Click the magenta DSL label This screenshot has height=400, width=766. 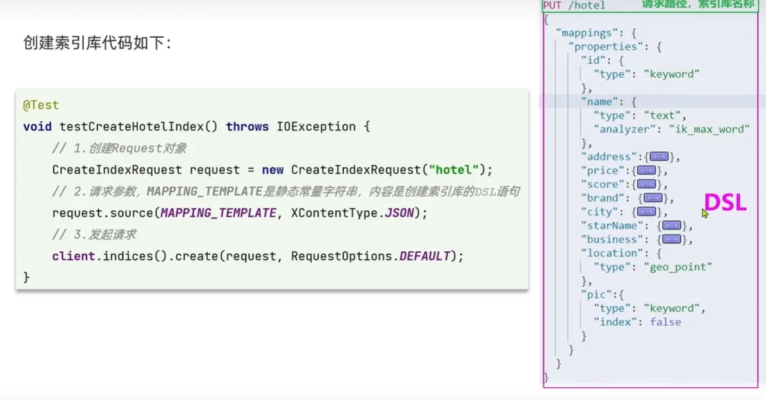[725, 203]
